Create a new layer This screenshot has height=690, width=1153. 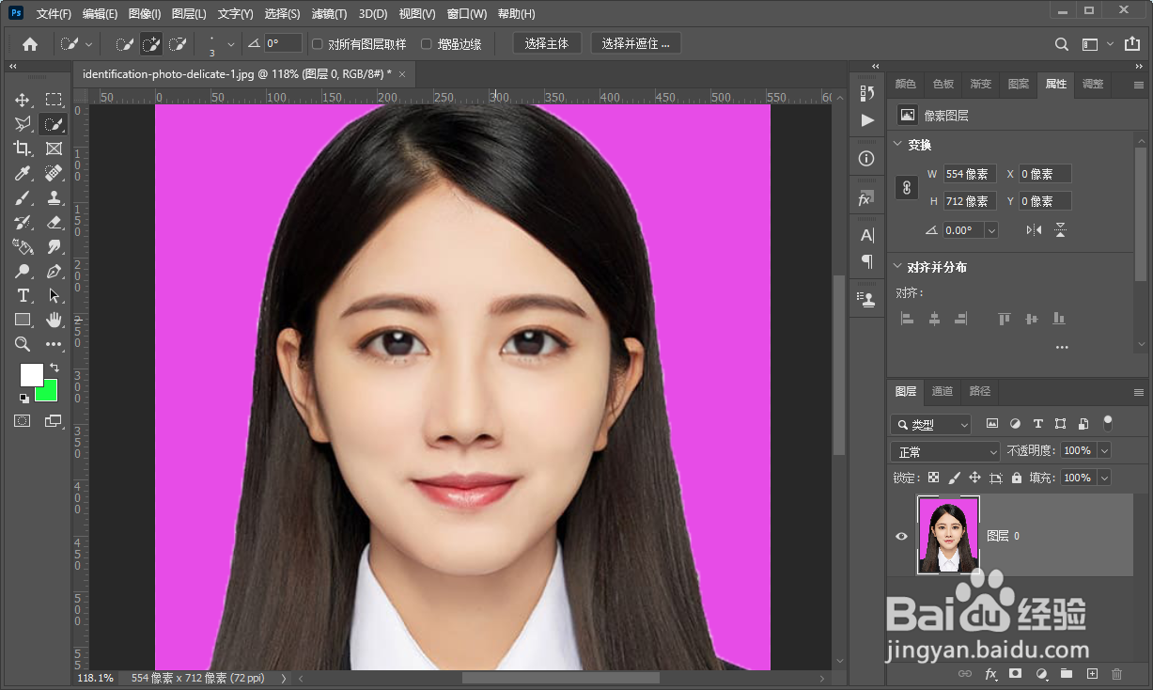(x=1092, y=674)
